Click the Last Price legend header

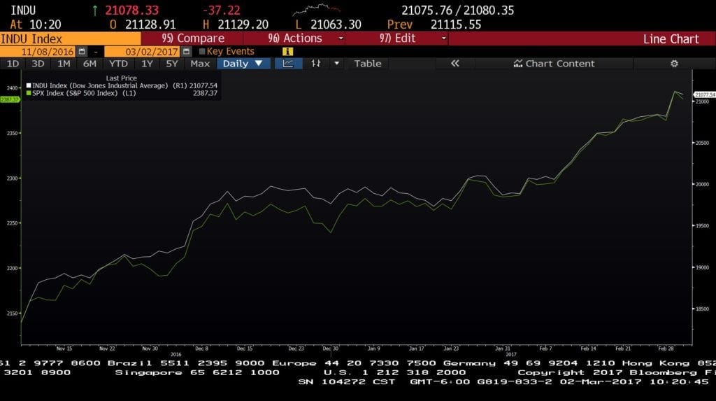pos(121,78)
